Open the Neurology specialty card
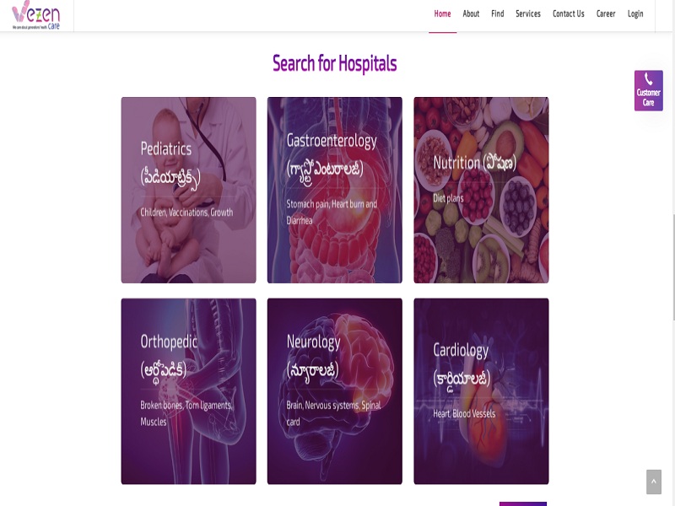The width and height of the screenshot is (675, 506). [335, 391]
